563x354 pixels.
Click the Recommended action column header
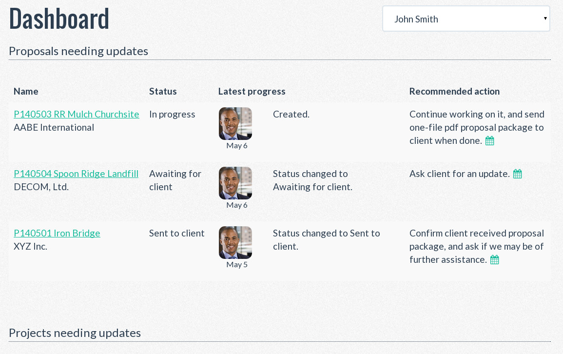pos(454,91)
